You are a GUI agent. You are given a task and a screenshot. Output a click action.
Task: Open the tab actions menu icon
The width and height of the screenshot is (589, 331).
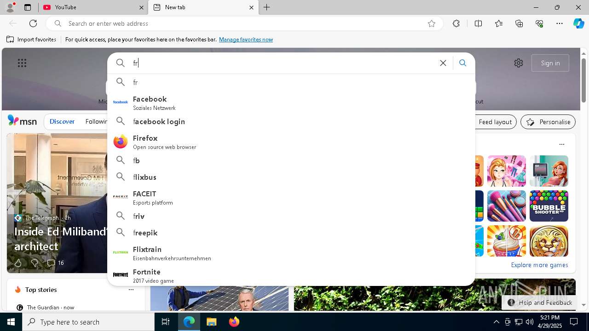(x=28, y=7)
